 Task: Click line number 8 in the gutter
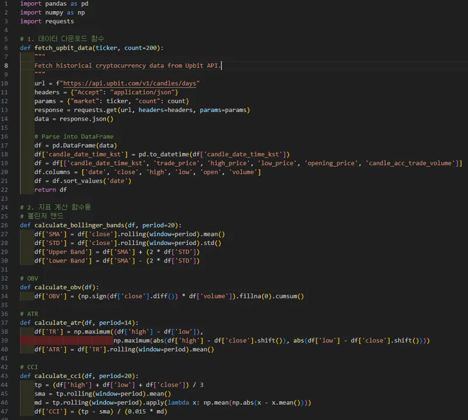(x=6, y=65)
